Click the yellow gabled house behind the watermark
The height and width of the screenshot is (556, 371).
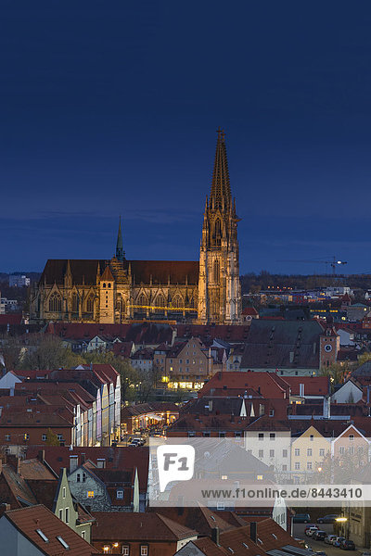click(311, 449)
